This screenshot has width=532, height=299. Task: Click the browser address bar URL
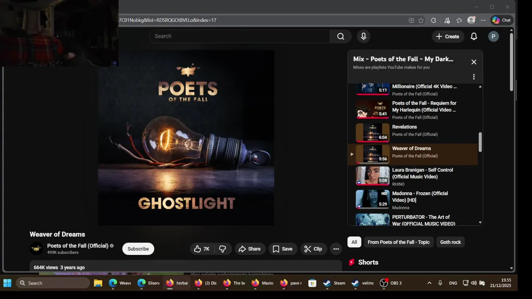[167, 20]
